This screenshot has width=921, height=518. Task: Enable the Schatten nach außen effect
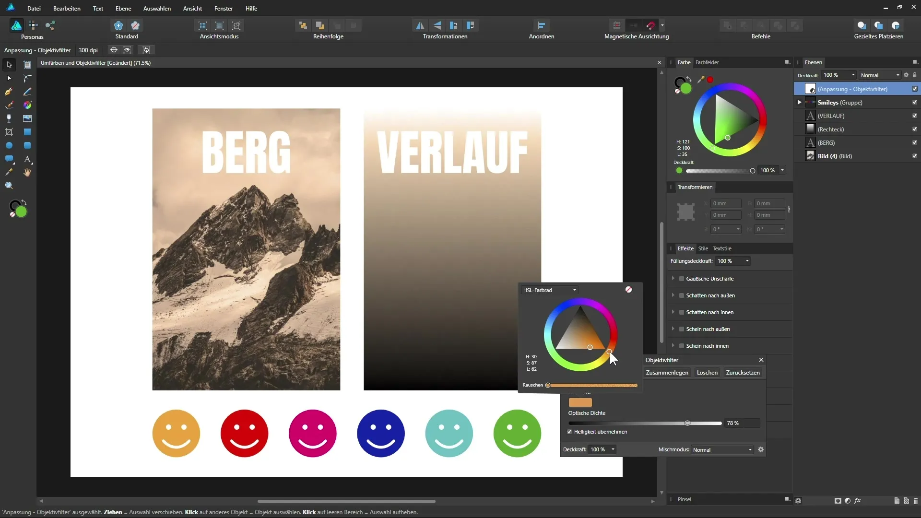[681, 295]
